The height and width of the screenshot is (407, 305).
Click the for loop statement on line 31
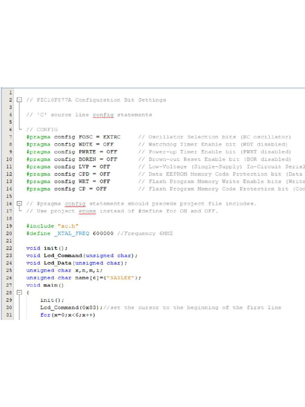click(x=68, y=315)
